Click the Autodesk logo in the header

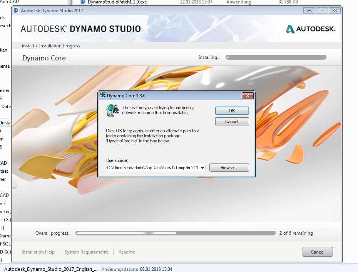311,29
